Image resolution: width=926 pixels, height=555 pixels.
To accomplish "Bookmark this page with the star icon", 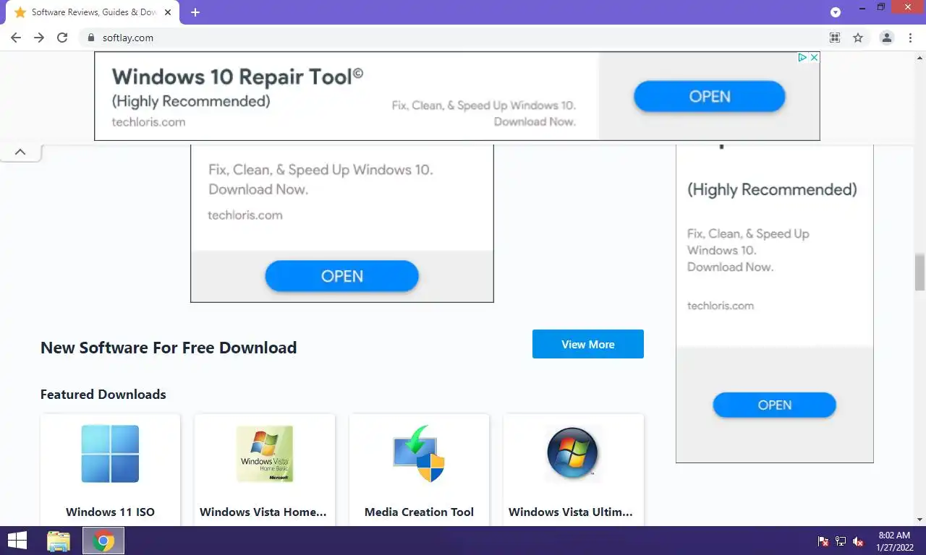I will [x=858, y=38].
